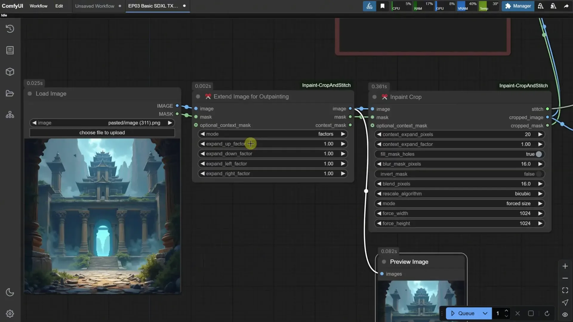The image size is (573, 322).
Task: Click the share arrow in top-right corner
Action: pyautogui.click(x=566, y=6)
